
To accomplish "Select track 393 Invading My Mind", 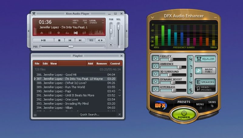I will coord(75,104).
